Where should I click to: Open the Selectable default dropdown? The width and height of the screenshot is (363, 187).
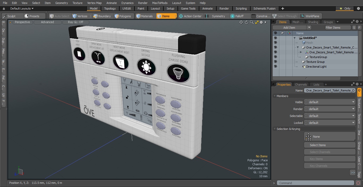pyautogui.click(x=330, y=116)
